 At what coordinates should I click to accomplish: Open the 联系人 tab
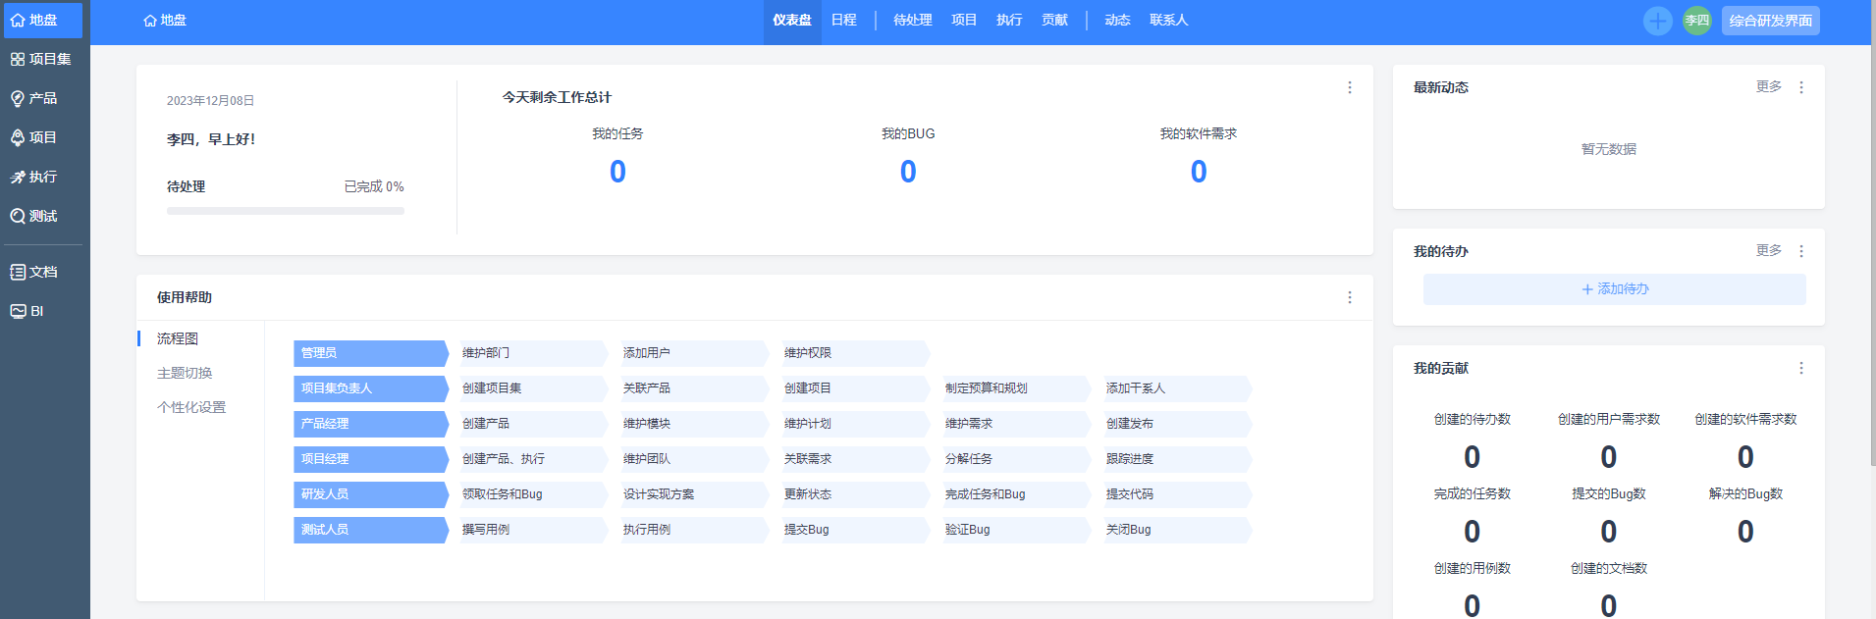click(1169, 20)
